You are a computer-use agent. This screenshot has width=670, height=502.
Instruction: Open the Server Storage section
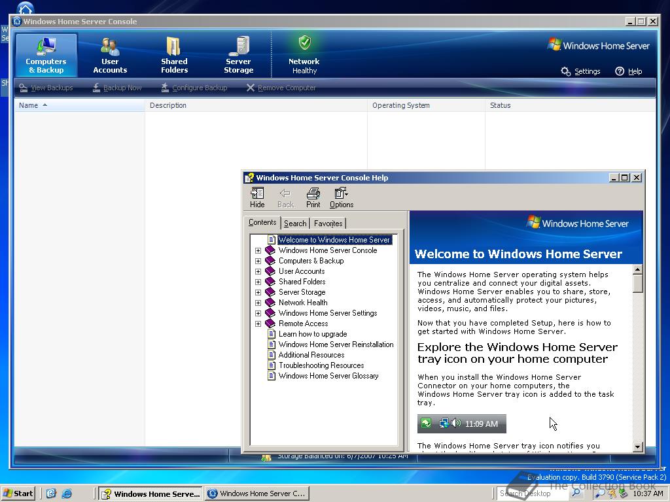tap(238, 56)
